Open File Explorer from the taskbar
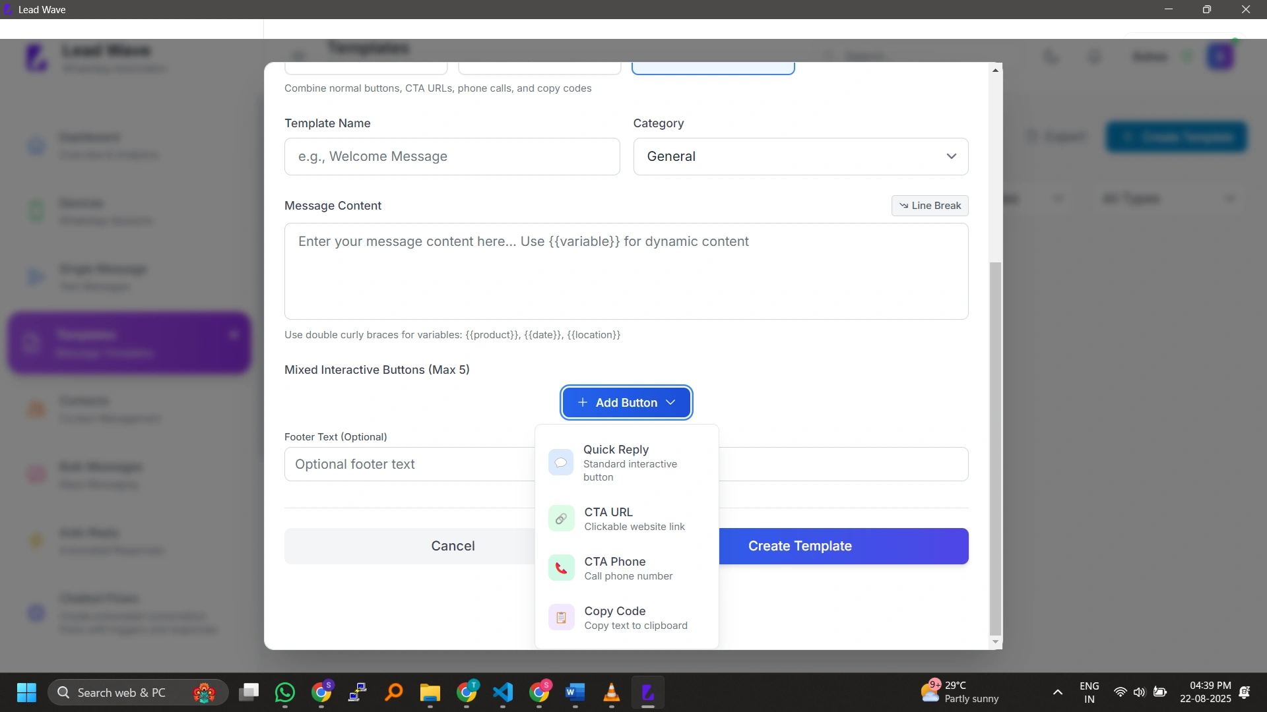1267x712 pixels. point(430,692)
